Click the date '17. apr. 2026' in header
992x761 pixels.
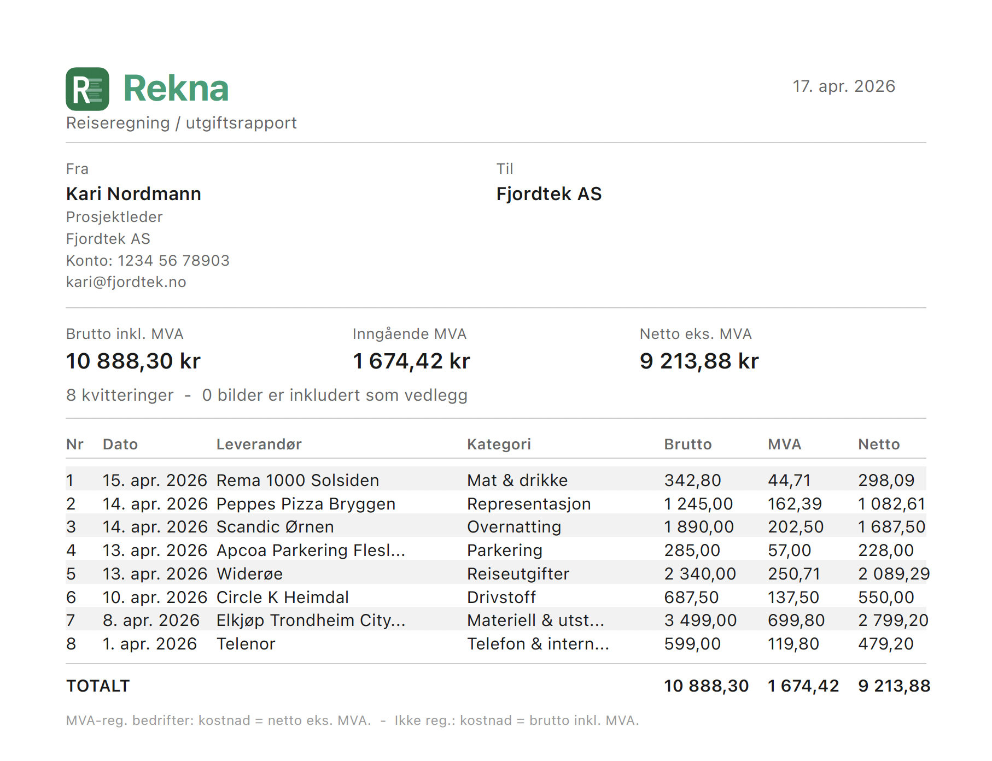(x=844, y=86)
